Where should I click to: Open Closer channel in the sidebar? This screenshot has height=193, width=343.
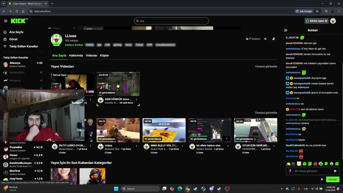[23, 157]
